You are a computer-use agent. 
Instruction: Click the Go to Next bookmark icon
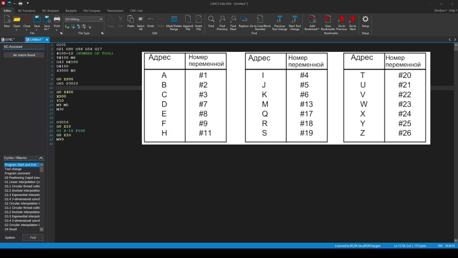pos(352,19)
